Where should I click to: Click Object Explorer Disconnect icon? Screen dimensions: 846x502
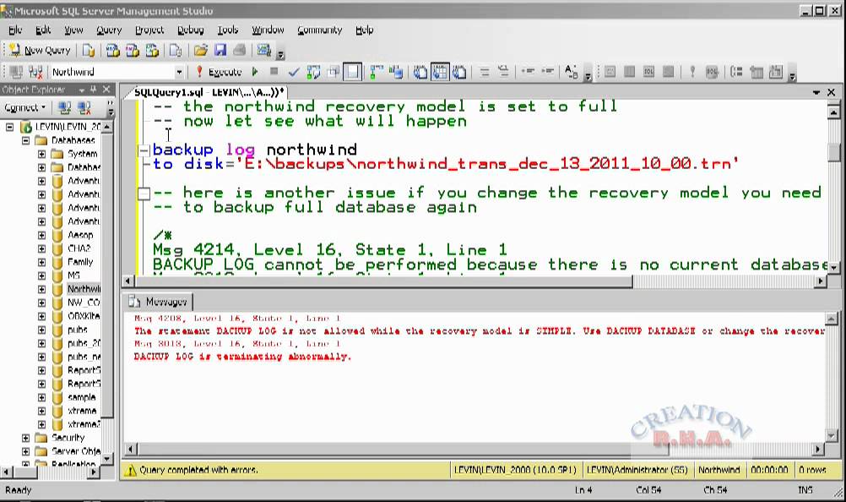[x=84, y=108]
